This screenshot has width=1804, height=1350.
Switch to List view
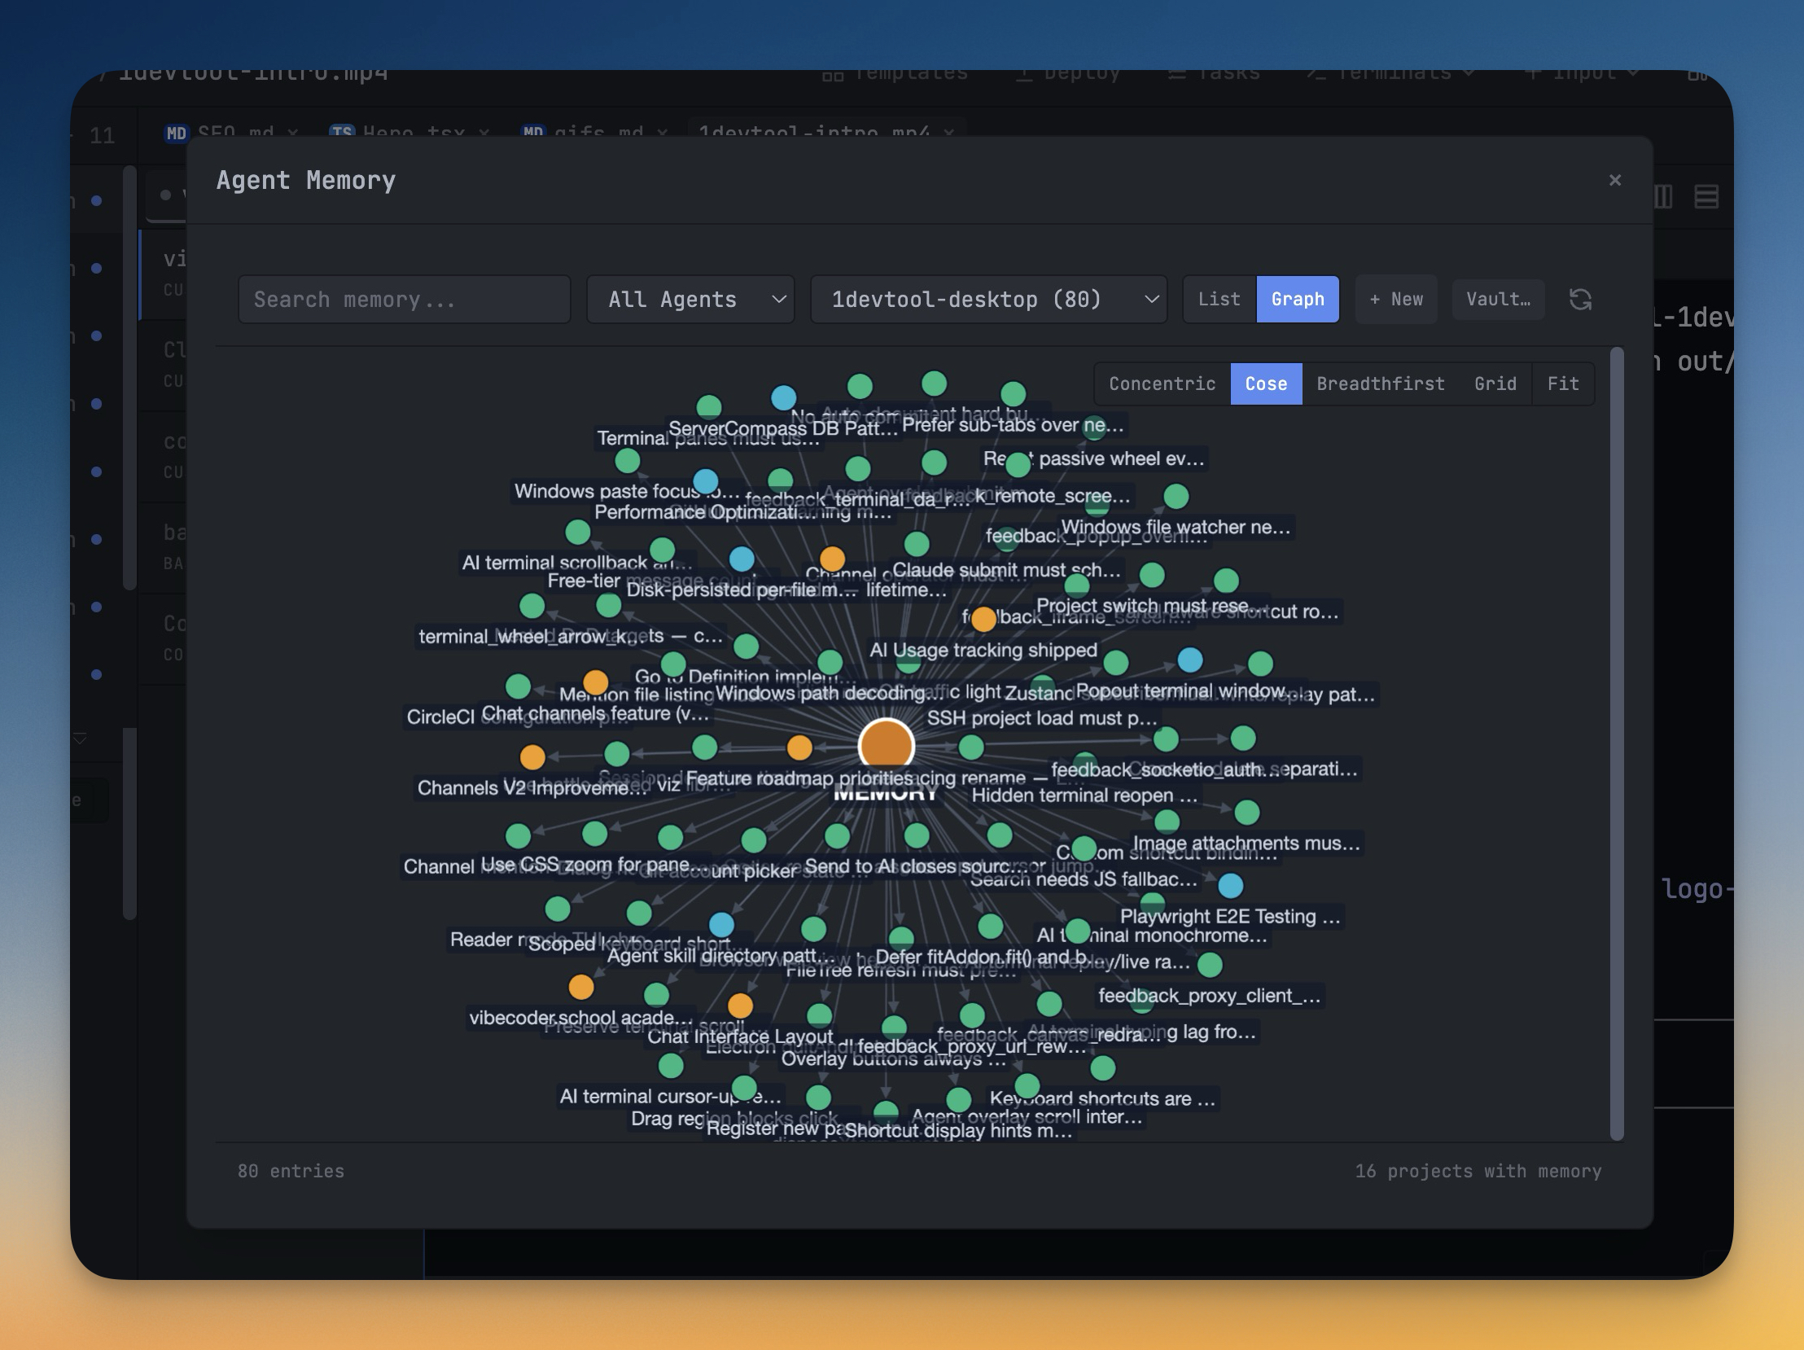[1219, 300]
